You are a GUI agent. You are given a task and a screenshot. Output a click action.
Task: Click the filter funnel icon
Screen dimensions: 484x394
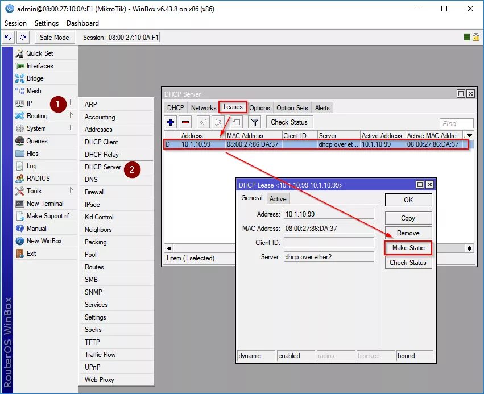tap(255, 122)
